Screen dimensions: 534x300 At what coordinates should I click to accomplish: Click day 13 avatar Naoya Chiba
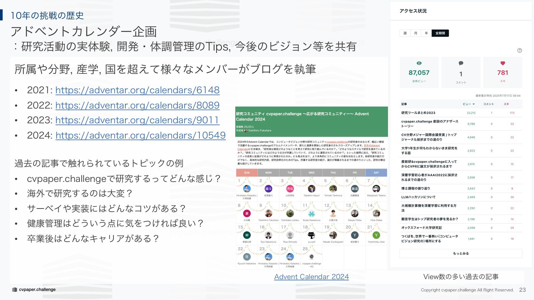tap(355, 213)
